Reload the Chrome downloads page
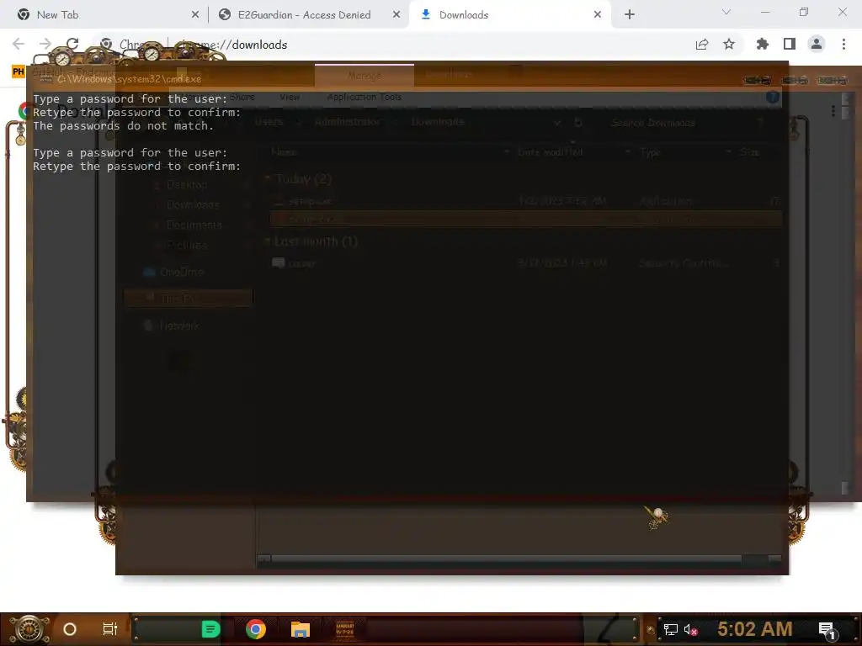This screenshot has height=646, width=862. coord(72,44)
